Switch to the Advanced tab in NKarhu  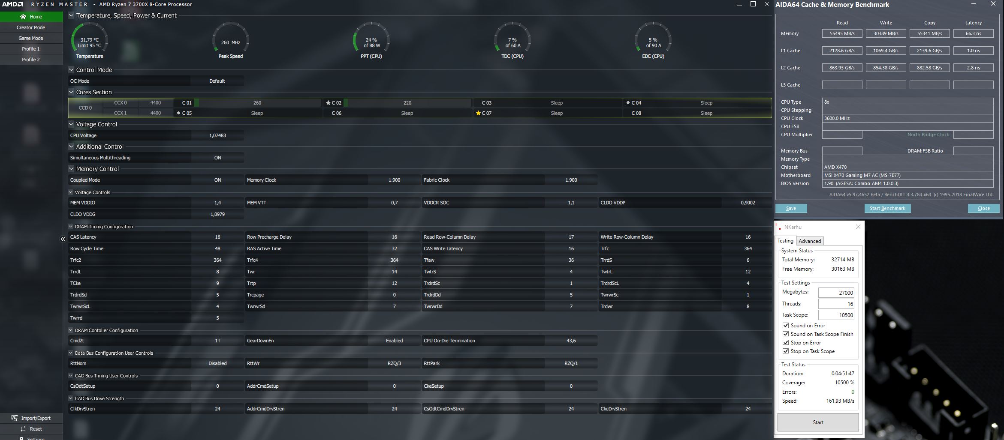click(810, 241)
